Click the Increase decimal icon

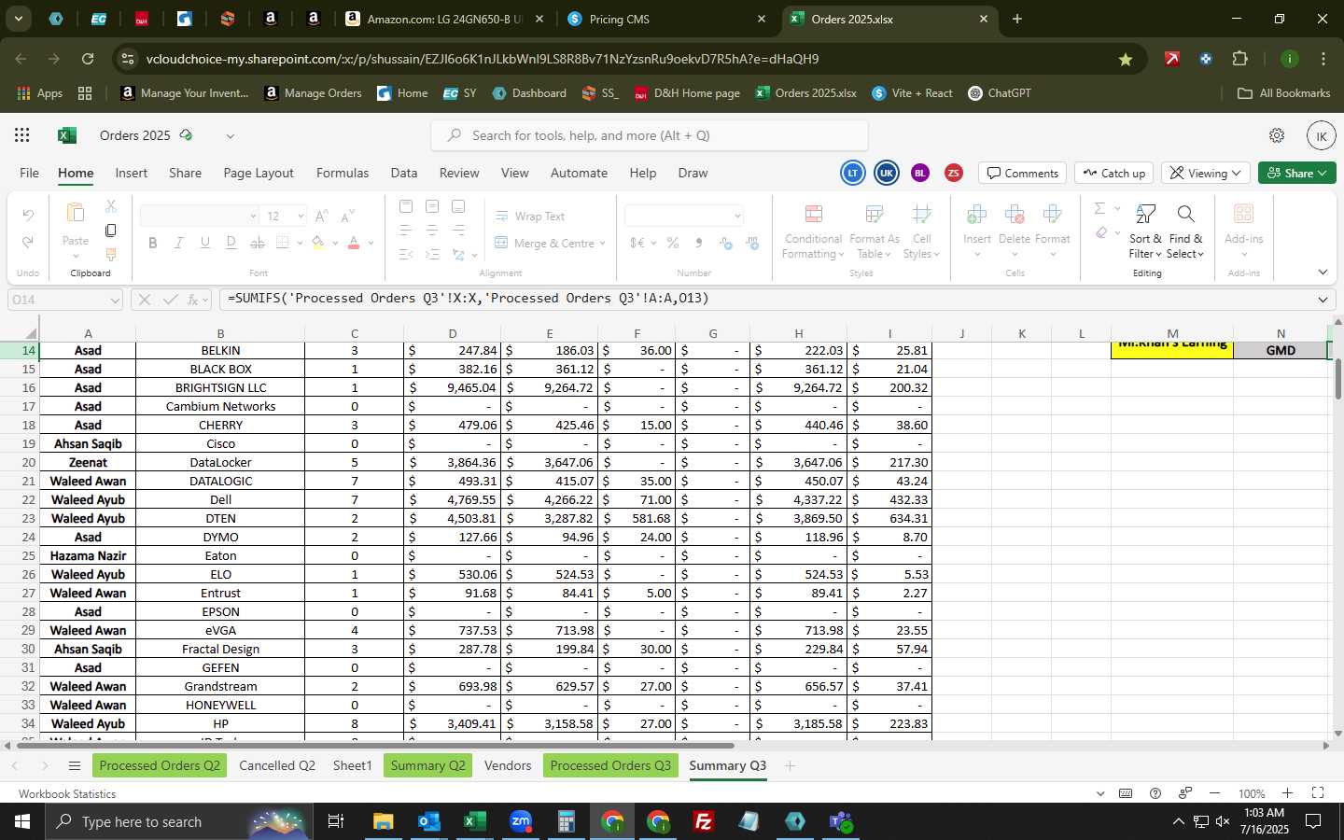point(725,243)
